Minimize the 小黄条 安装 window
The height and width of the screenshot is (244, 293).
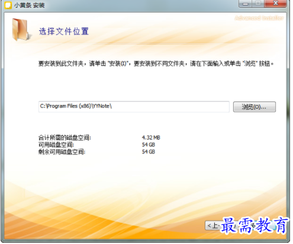(x=245, y=4)
